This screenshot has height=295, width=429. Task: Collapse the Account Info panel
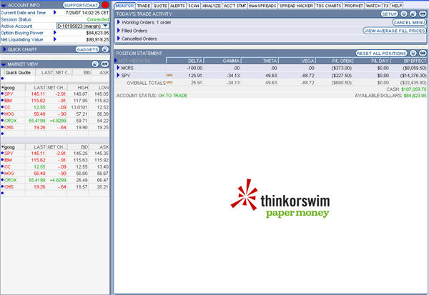4,4
